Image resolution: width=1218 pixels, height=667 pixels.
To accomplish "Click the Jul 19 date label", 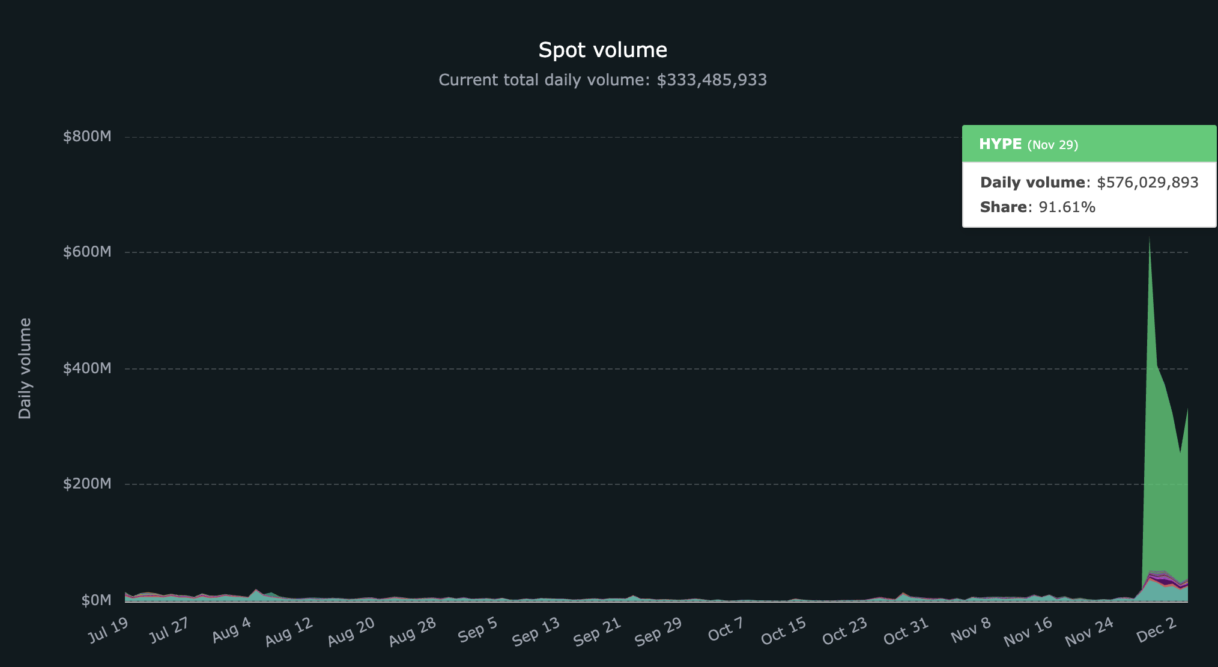I will pos(109,630).
